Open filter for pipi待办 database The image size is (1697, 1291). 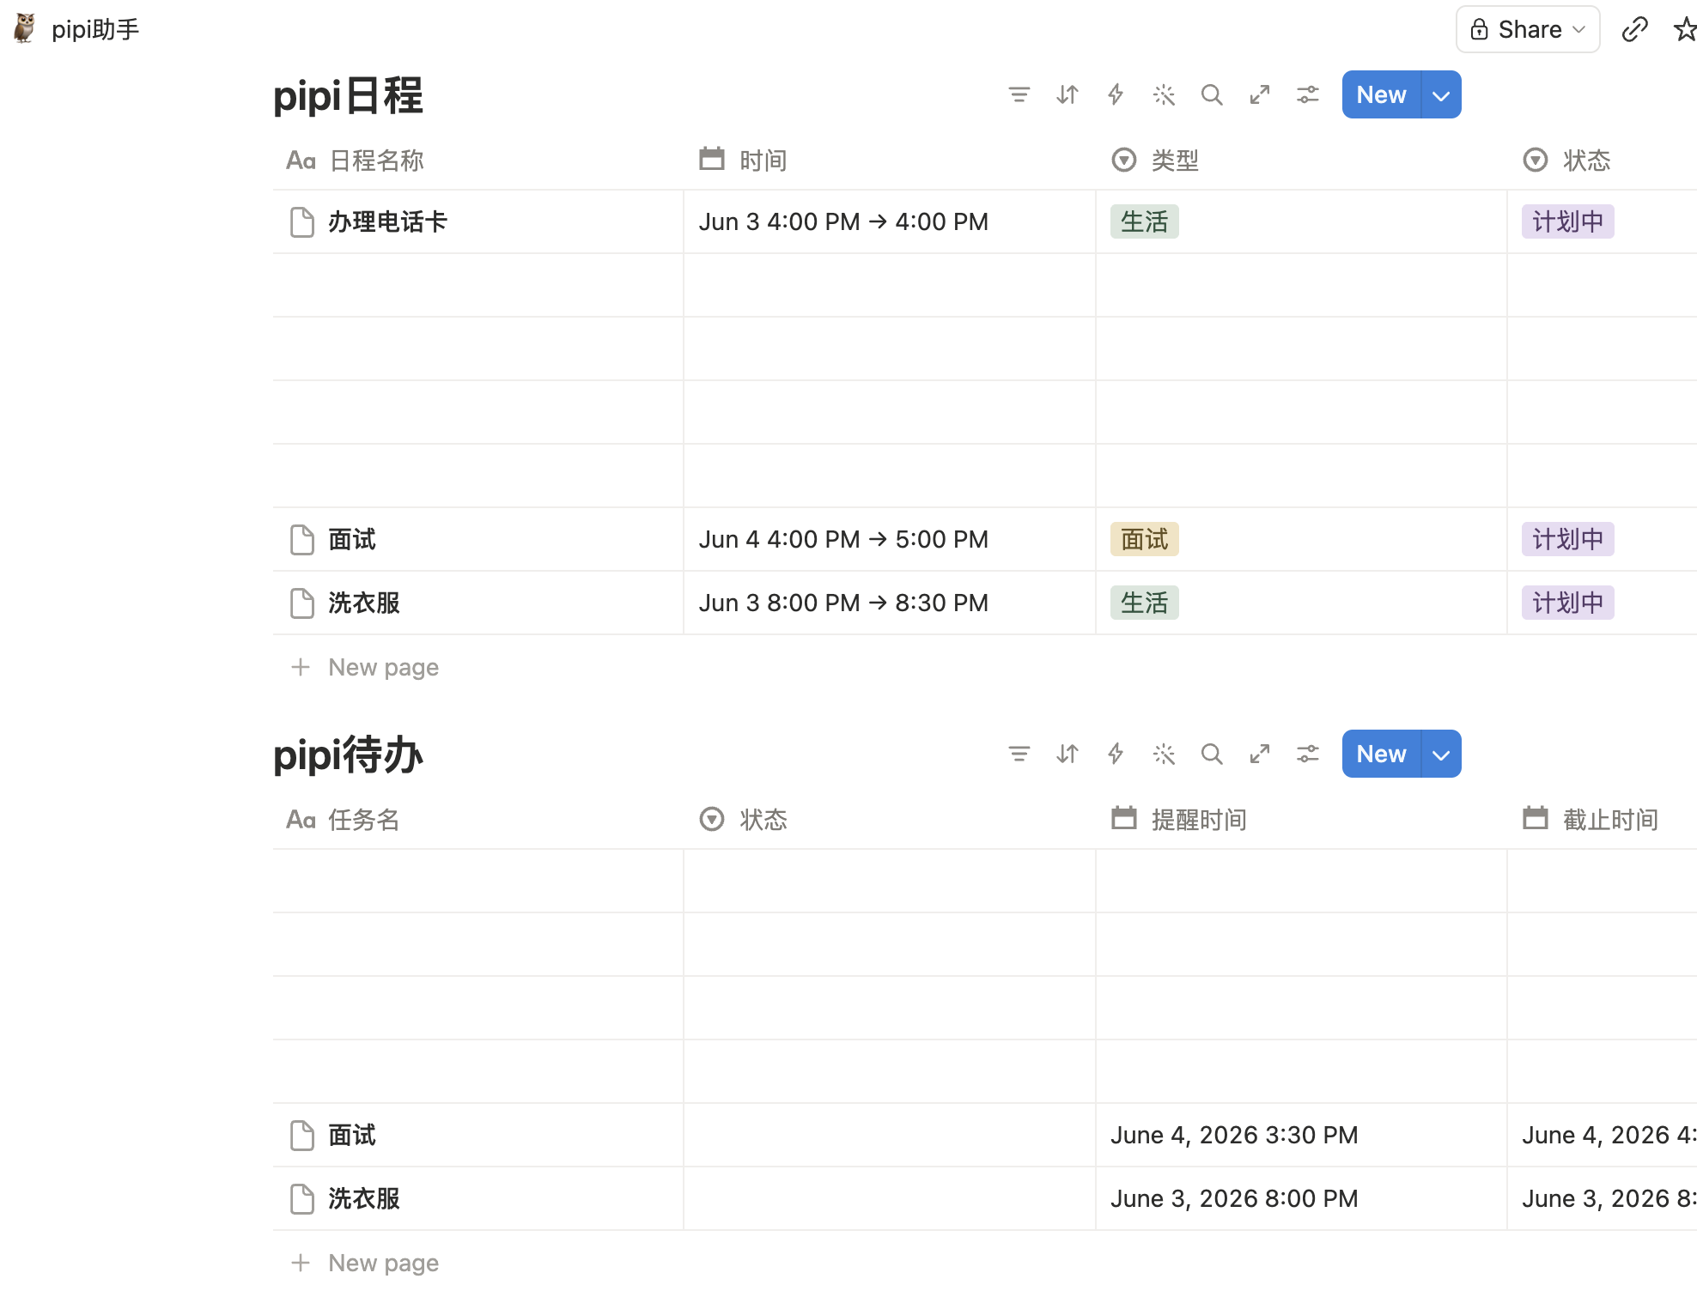[1019, 754]
